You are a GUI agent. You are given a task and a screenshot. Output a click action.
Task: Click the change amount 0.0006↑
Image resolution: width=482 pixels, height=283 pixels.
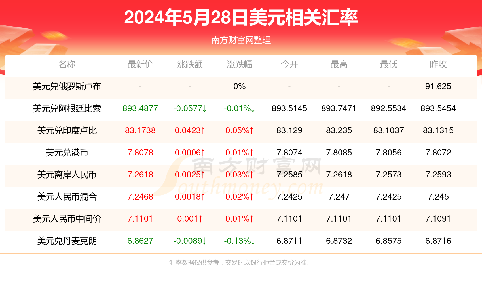pos(190,153)
